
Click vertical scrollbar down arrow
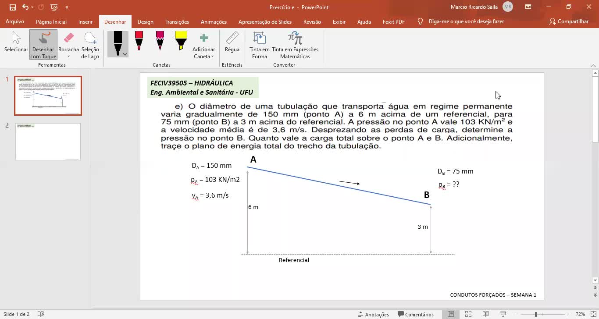point(595,280)
